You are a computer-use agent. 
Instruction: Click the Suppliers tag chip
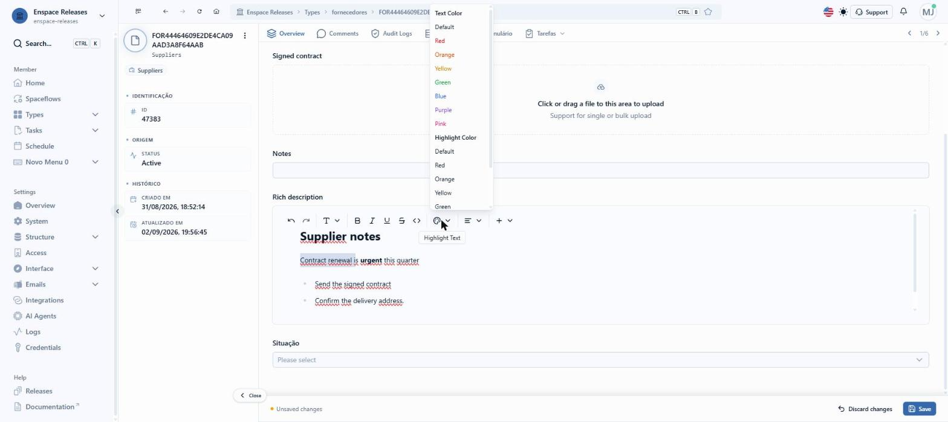(x=146, y=70)
